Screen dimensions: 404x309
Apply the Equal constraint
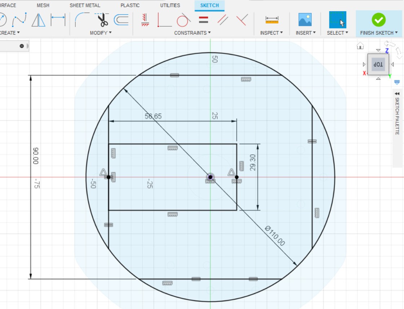[x=204, y=20]
